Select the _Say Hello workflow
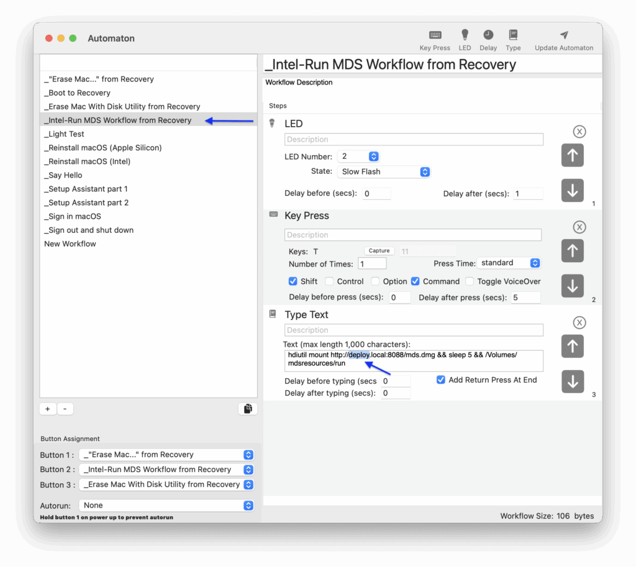The image size is (636, 567). pyautogui.click(x=148, y=175)
